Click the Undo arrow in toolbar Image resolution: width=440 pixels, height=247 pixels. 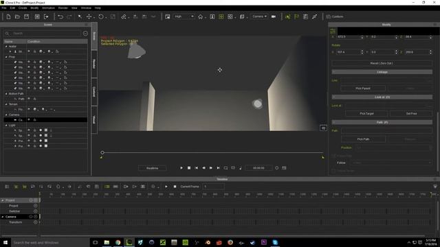(60, 16)
